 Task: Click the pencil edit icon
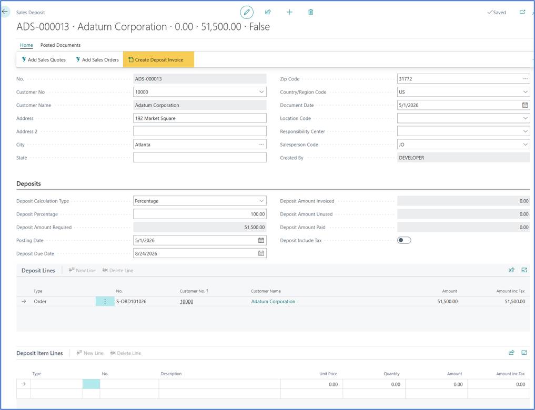(247, 12)
